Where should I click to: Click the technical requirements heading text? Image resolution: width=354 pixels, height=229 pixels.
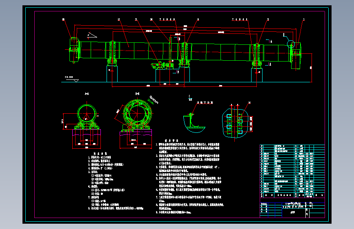(171, 140)
